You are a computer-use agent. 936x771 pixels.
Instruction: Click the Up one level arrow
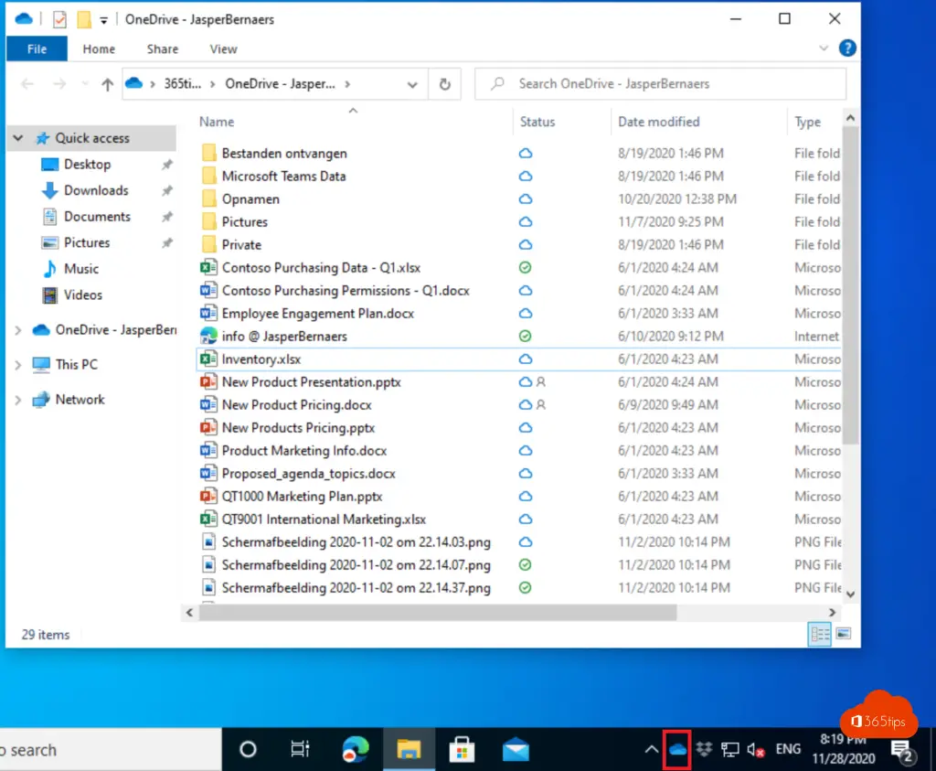pos(107,84)
